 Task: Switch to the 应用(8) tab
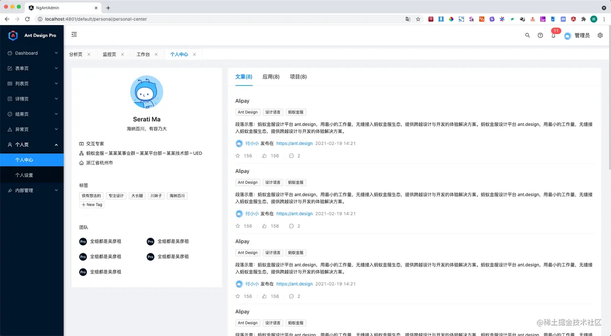coord(271,77)
